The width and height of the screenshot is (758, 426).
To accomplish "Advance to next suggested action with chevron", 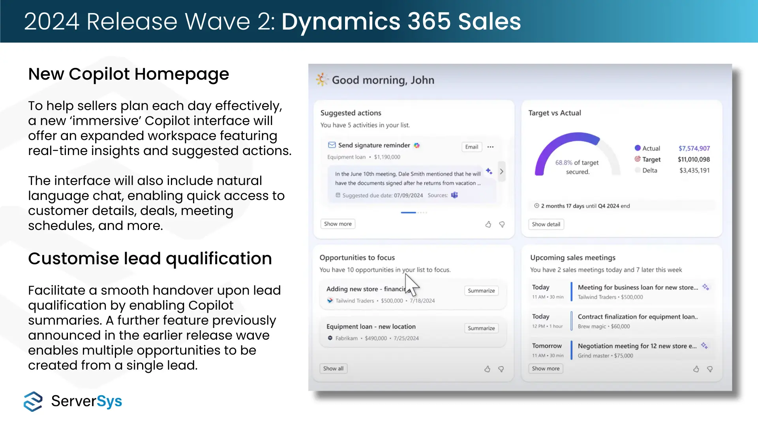I will pyautogui.click(x=501, y=172).
